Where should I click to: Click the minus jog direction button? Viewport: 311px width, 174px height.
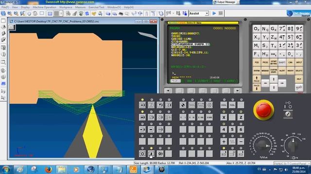click(x=241, y=142)
